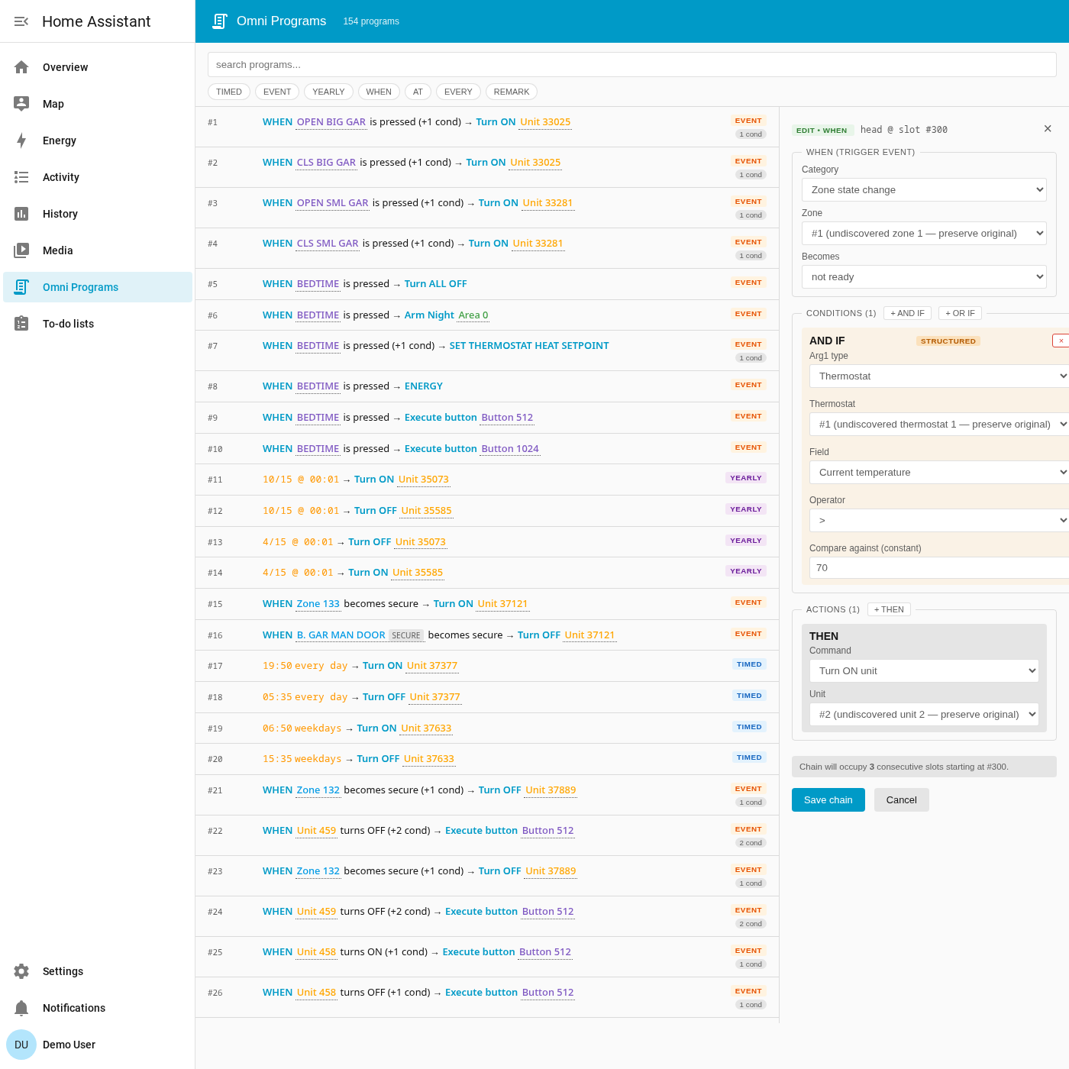Open the Becomes state dropdown
1069x1069 pixels.
pos(924,276)
